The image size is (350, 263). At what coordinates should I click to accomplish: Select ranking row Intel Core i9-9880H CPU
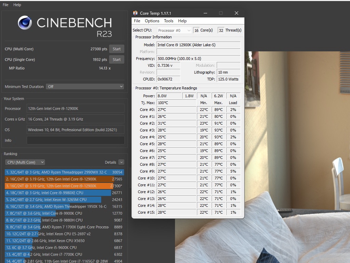tap(64, 220)
